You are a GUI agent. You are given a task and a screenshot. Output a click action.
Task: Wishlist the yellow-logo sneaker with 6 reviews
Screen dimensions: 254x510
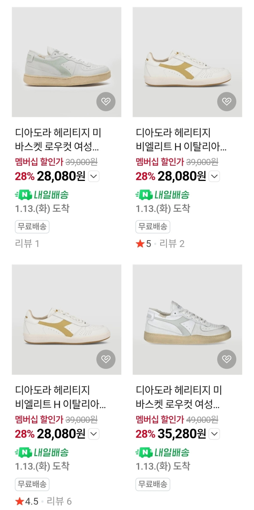(106, 359)
